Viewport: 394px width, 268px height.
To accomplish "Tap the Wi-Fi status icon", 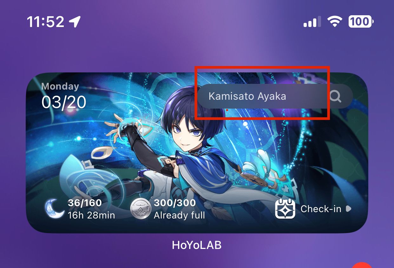I will click(334, 22).
